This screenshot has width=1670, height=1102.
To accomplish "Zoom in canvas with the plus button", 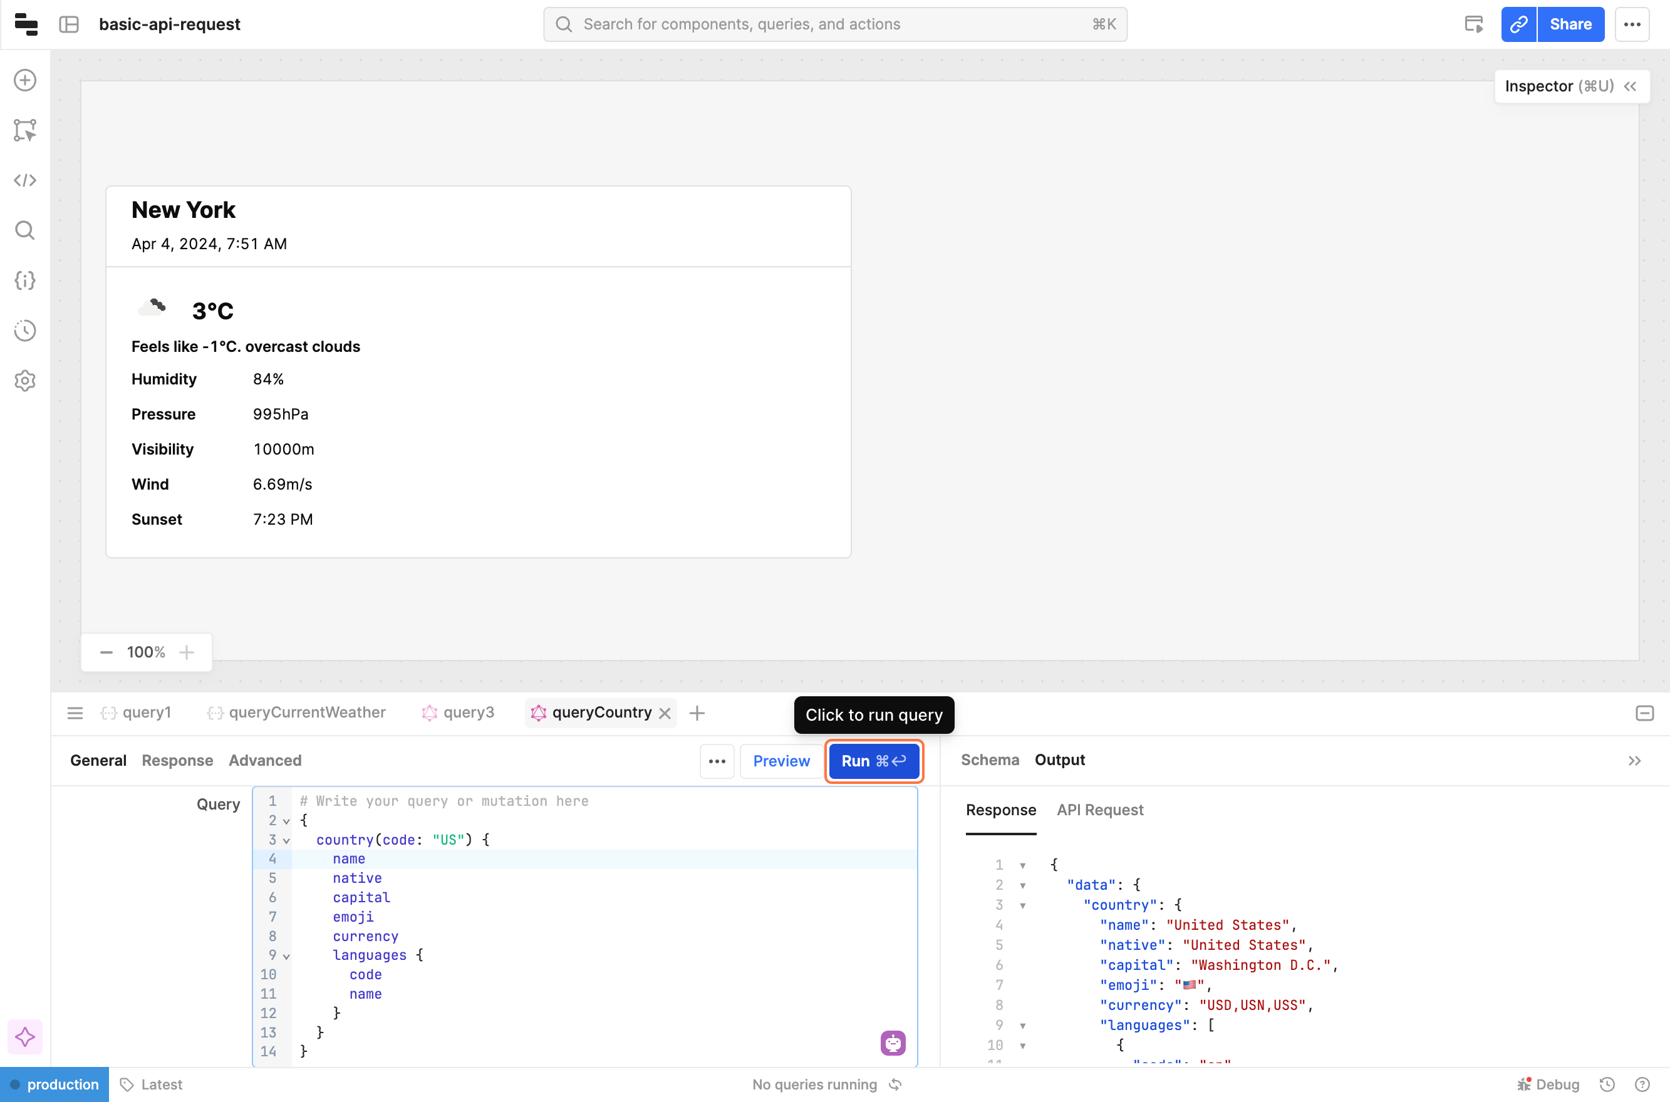I will (x=186, y=652).
